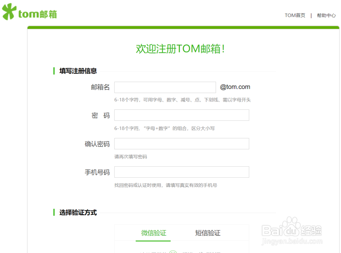Click hint text about 字母+数字 combination

[x=165, y=128]
